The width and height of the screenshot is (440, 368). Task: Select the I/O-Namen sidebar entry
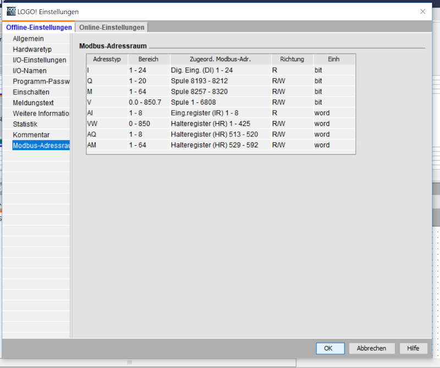coord(30,71)
